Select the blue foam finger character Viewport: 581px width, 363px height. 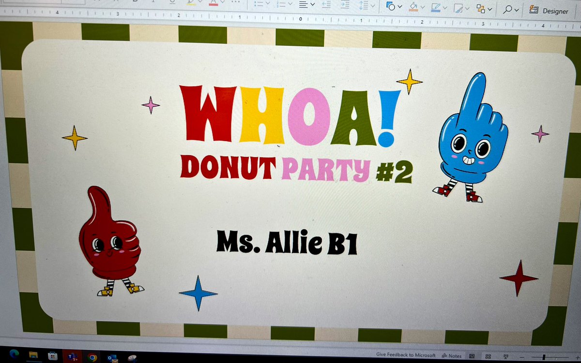point(471,137)
